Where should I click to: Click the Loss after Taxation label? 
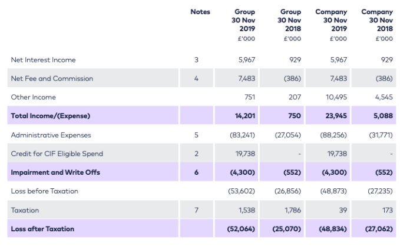pyautogui.click(x=43, y=229)
